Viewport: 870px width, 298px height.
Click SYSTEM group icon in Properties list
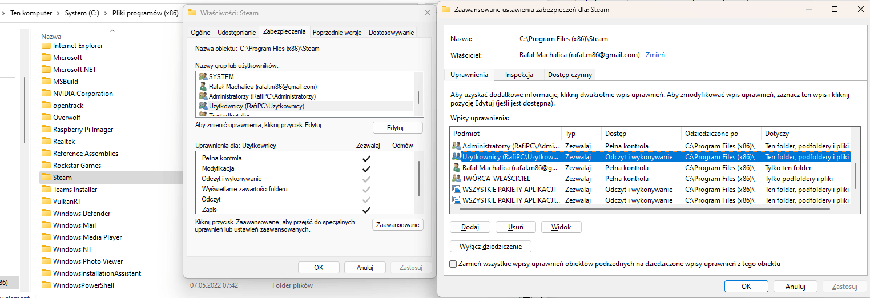point(203,76)
